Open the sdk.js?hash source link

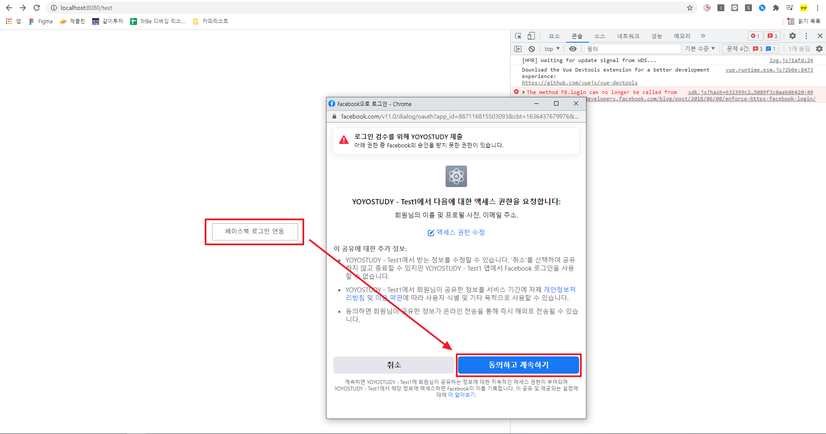750,92
